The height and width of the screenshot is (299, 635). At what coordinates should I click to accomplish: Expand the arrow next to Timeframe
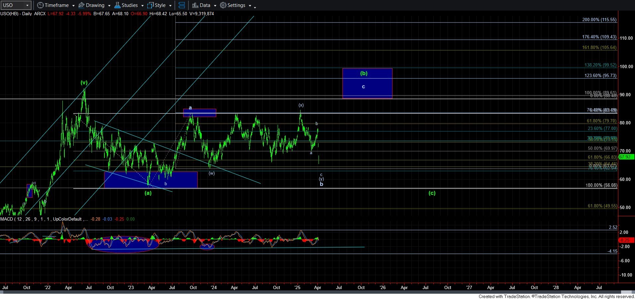coord(73,6)
